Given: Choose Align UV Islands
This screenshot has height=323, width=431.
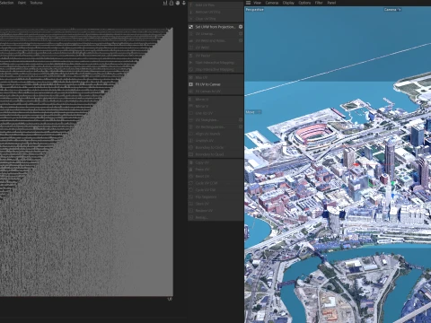Looking at the screenshot, I should coord(215,134).
